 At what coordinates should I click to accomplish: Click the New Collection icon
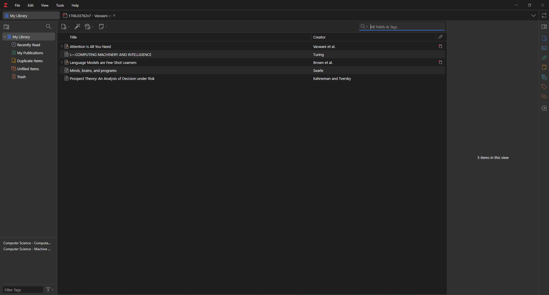pyautogui.click(x=7, y=27)
